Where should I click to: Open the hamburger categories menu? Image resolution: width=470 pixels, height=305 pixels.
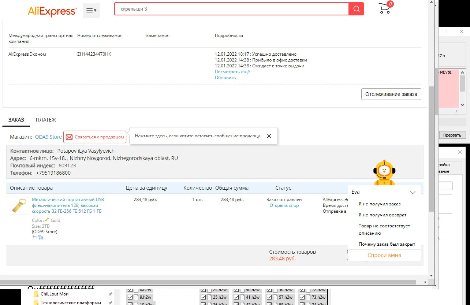[91, 10]
